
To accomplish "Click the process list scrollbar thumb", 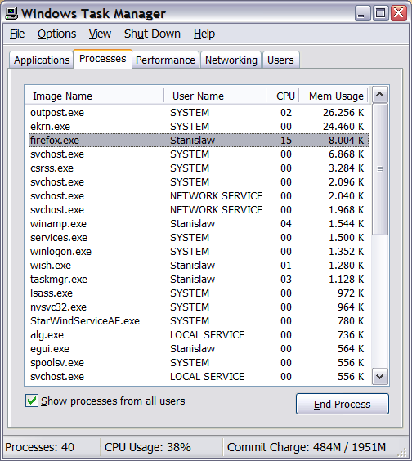I will pyautogui.click(x=380, y=169).
